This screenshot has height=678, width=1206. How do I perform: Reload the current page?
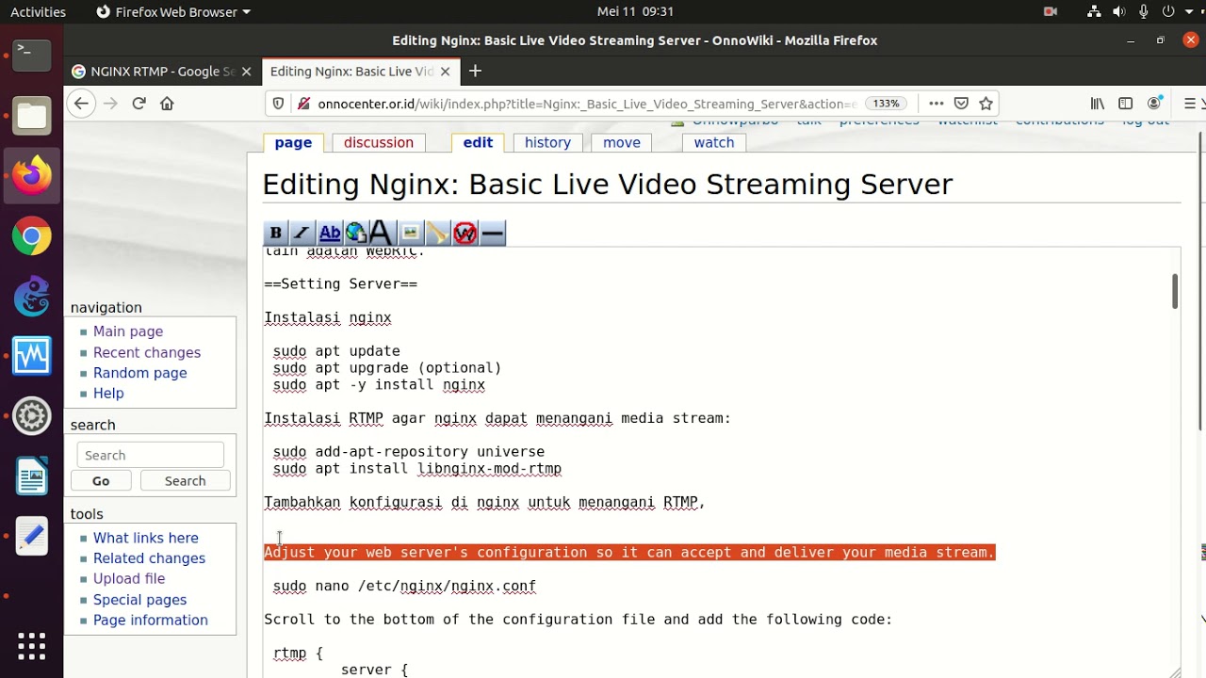[139, 104]
